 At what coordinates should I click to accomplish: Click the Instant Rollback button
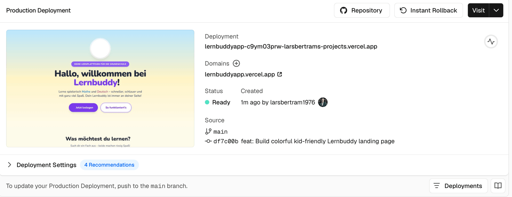(x=428, y=11)
